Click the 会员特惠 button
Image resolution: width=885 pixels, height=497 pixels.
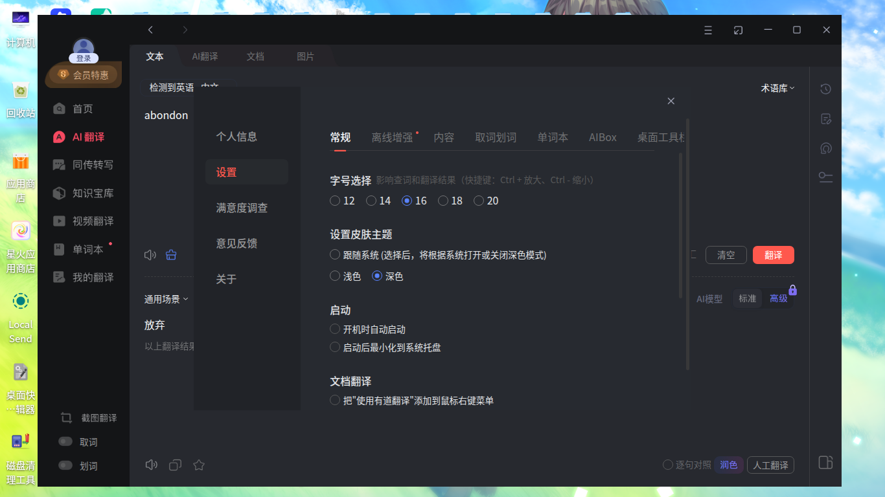(x=84, y=75)
